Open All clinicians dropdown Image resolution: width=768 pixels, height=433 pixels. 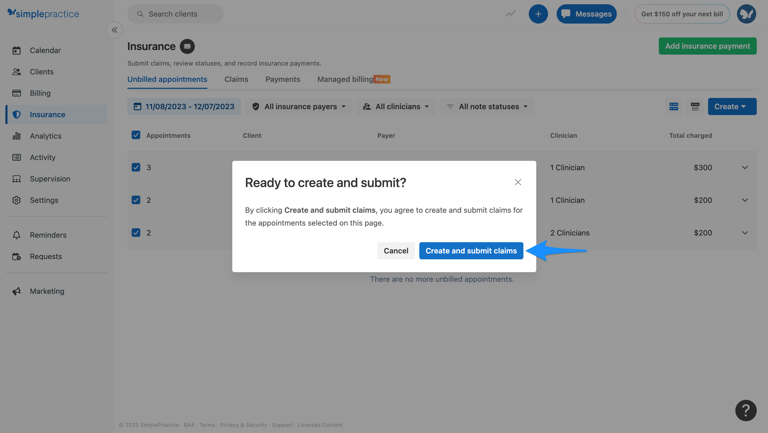pyautogui.click(x=396, y=107)
